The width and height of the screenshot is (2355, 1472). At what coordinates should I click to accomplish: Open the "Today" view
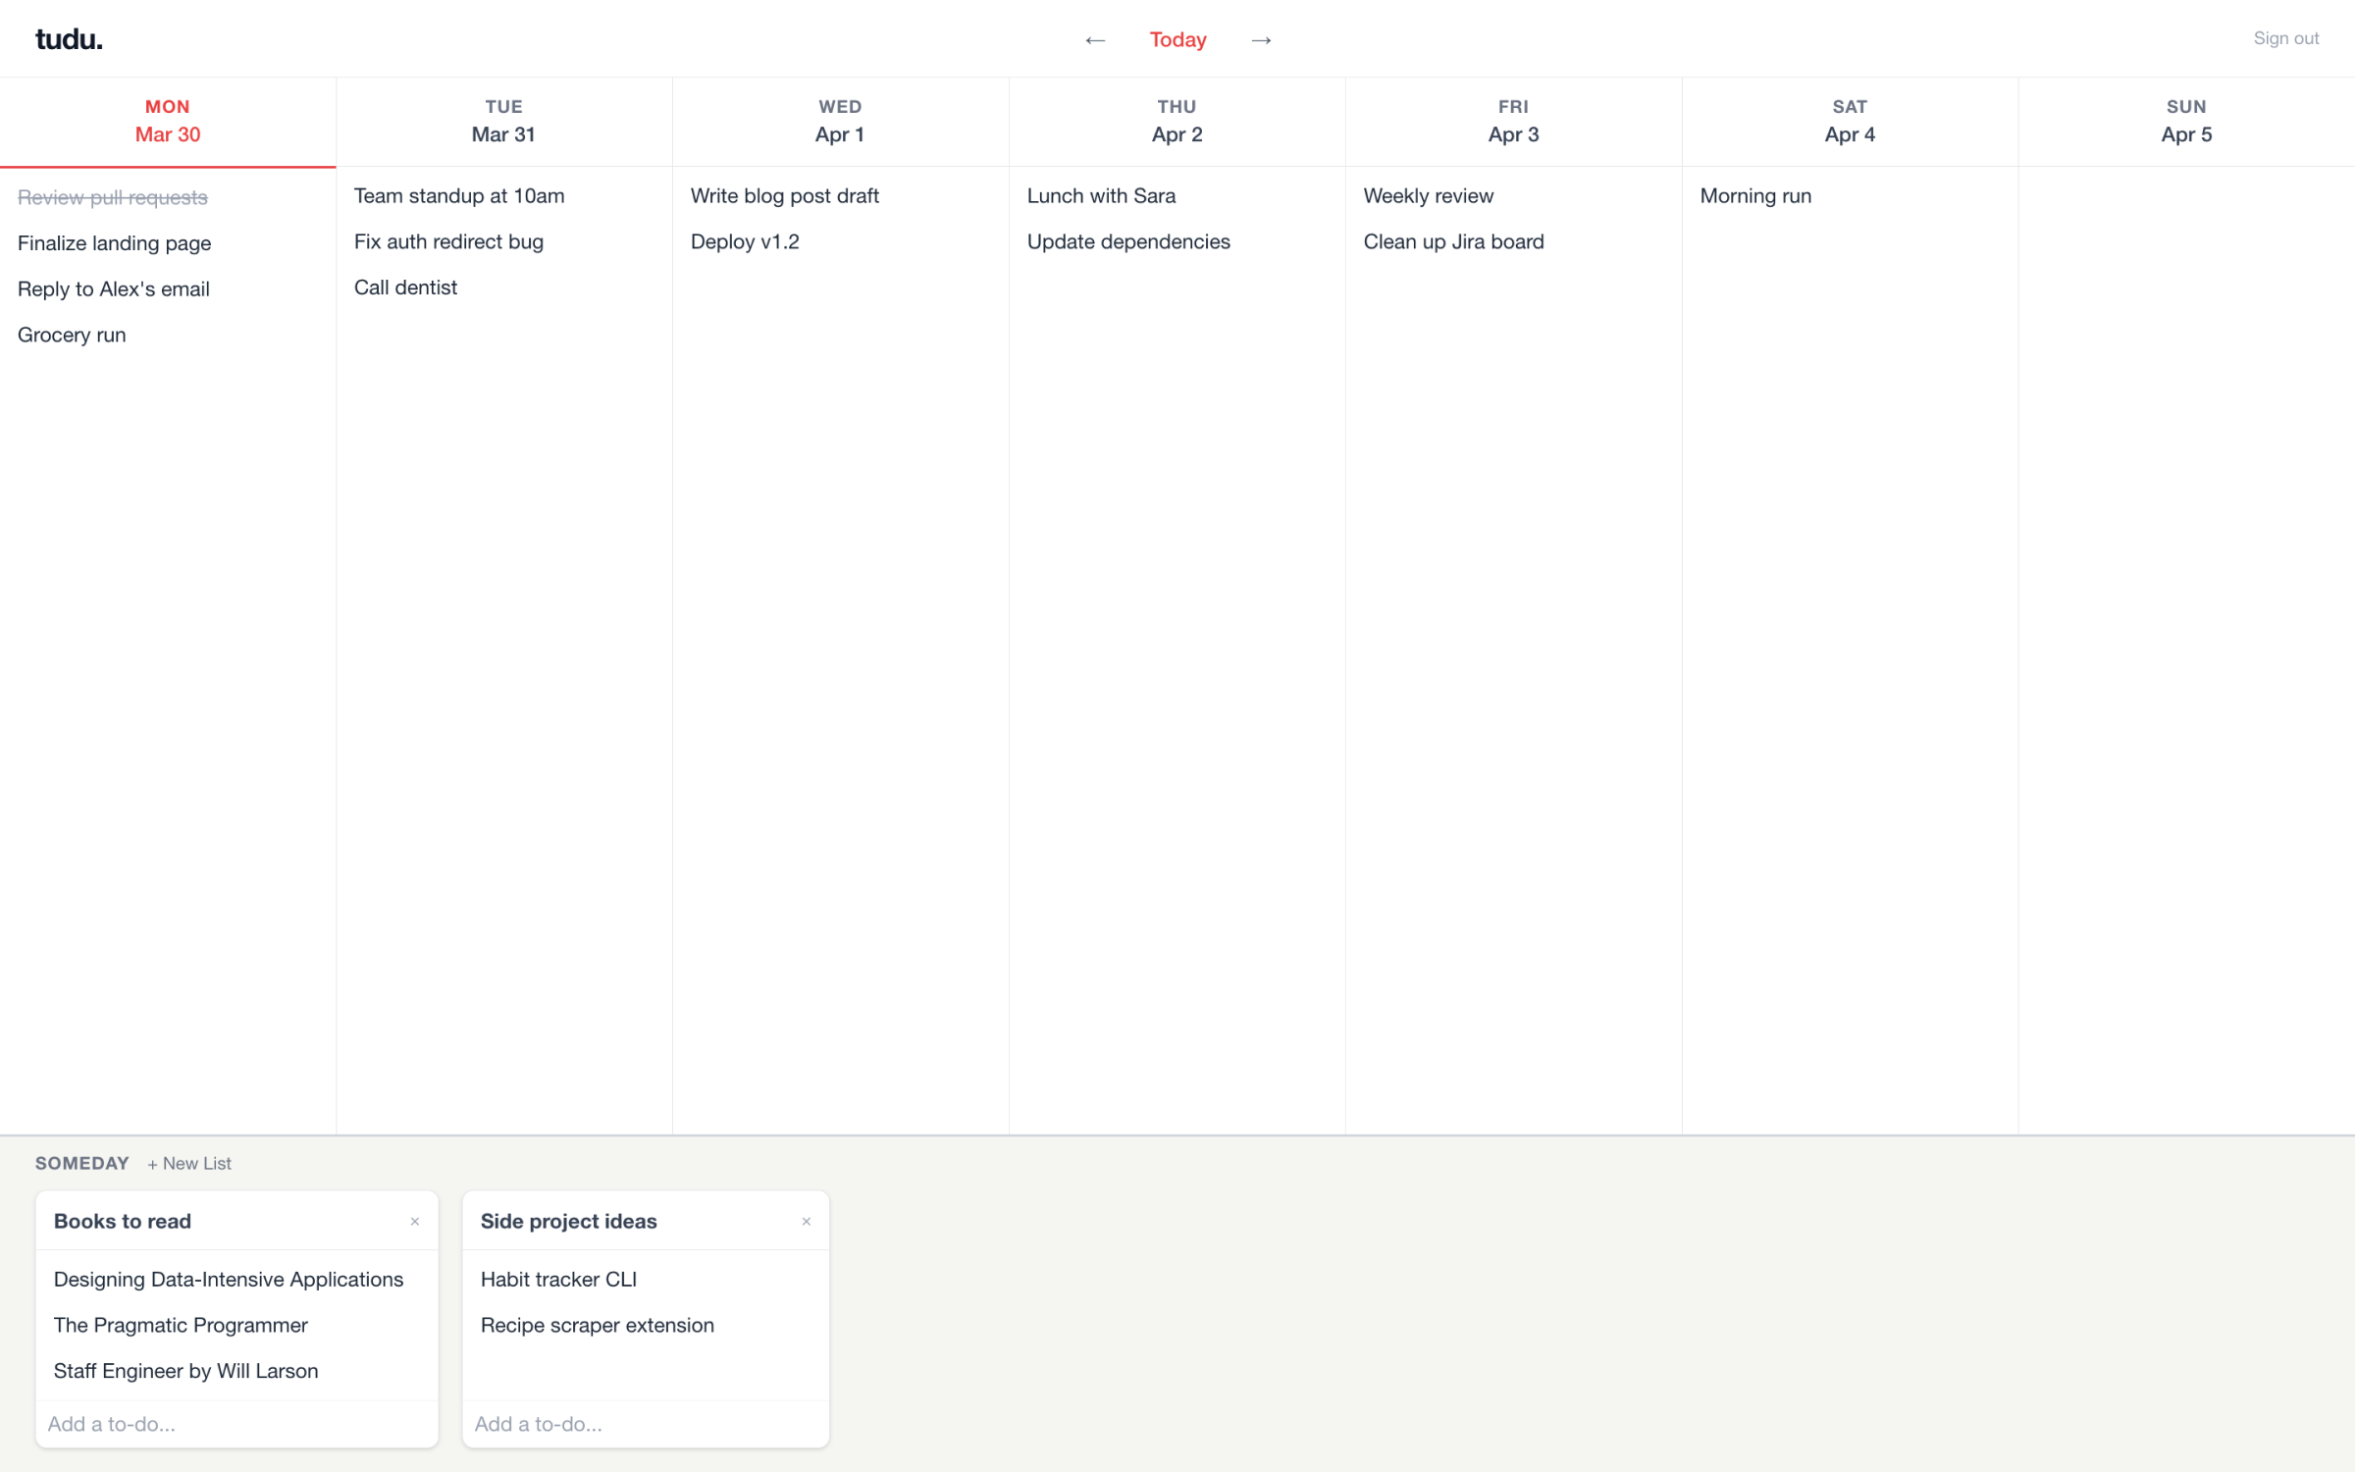pos(1177,40)
